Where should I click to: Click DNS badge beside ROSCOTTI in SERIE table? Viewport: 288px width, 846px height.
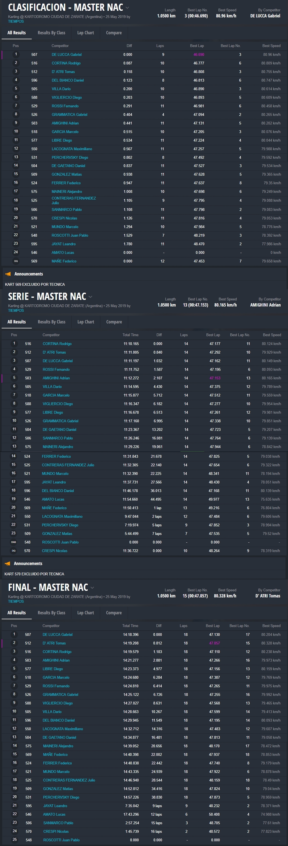[x=13, y=542]
